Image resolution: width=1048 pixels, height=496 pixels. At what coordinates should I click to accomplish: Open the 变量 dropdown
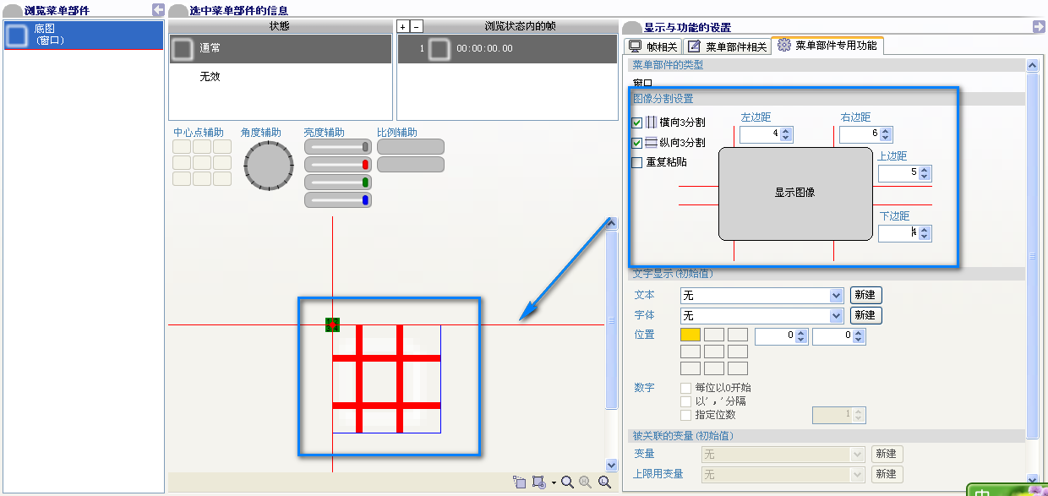tap(857, 455)
